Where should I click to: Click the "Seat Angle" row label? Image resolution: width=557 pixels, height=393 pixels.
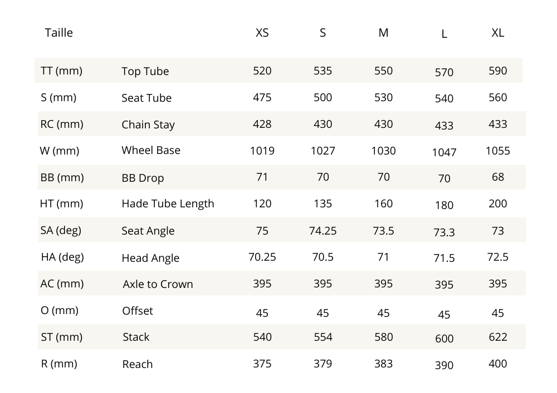(x=148, y=231)
